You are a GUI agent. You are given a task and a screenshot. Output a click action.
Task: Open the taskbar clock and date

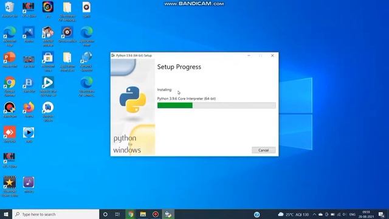[366, 214]
